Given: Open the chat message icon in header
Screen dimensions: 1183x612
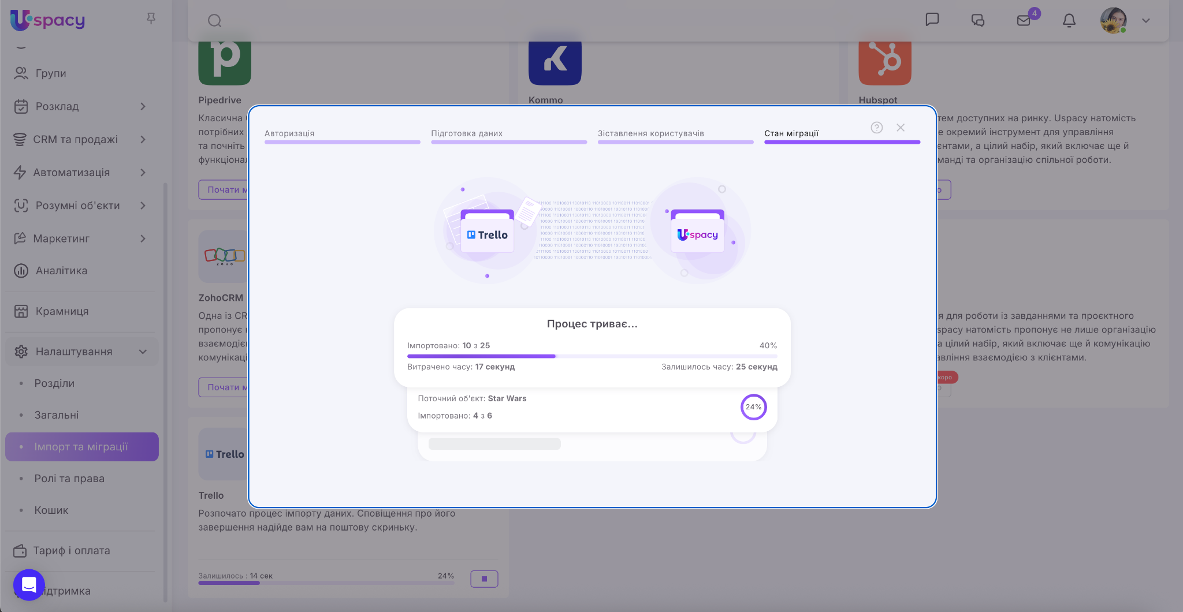Looking at the screenshot, I should tap(932, 20).
